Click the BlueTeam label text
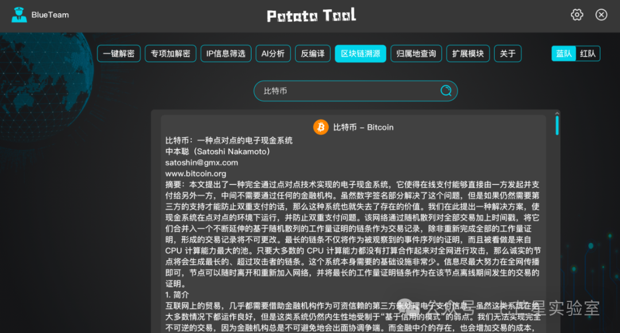This screenshot has height=333, width=620. 50,15
